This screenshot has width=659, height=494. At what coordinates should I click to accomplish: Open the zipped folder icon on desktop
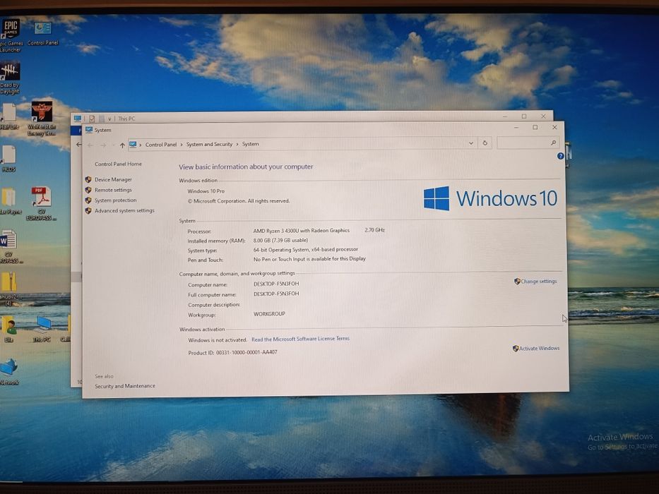(x=8, y=288)
